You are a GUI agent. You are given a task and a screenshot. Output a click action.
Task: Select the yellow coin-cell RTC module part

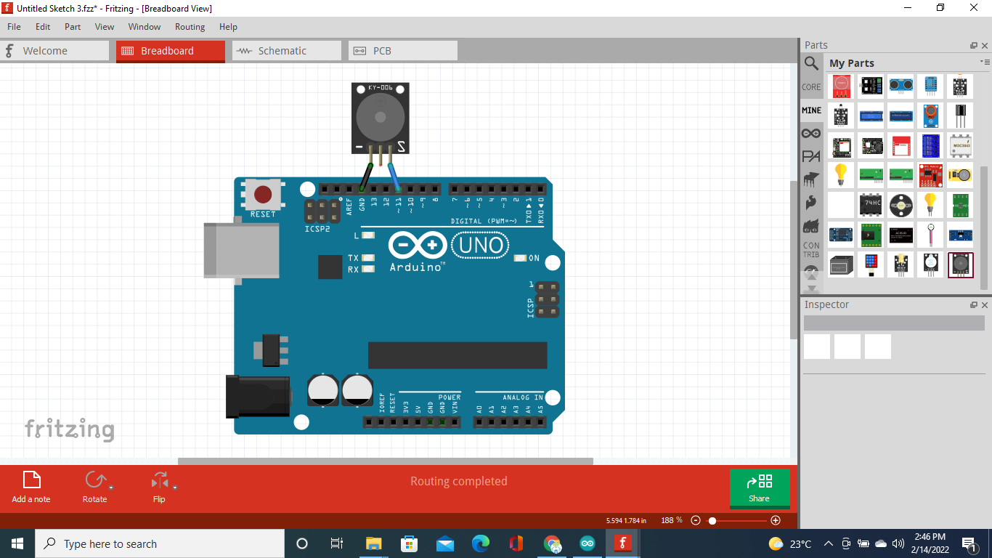coord(960,176)
